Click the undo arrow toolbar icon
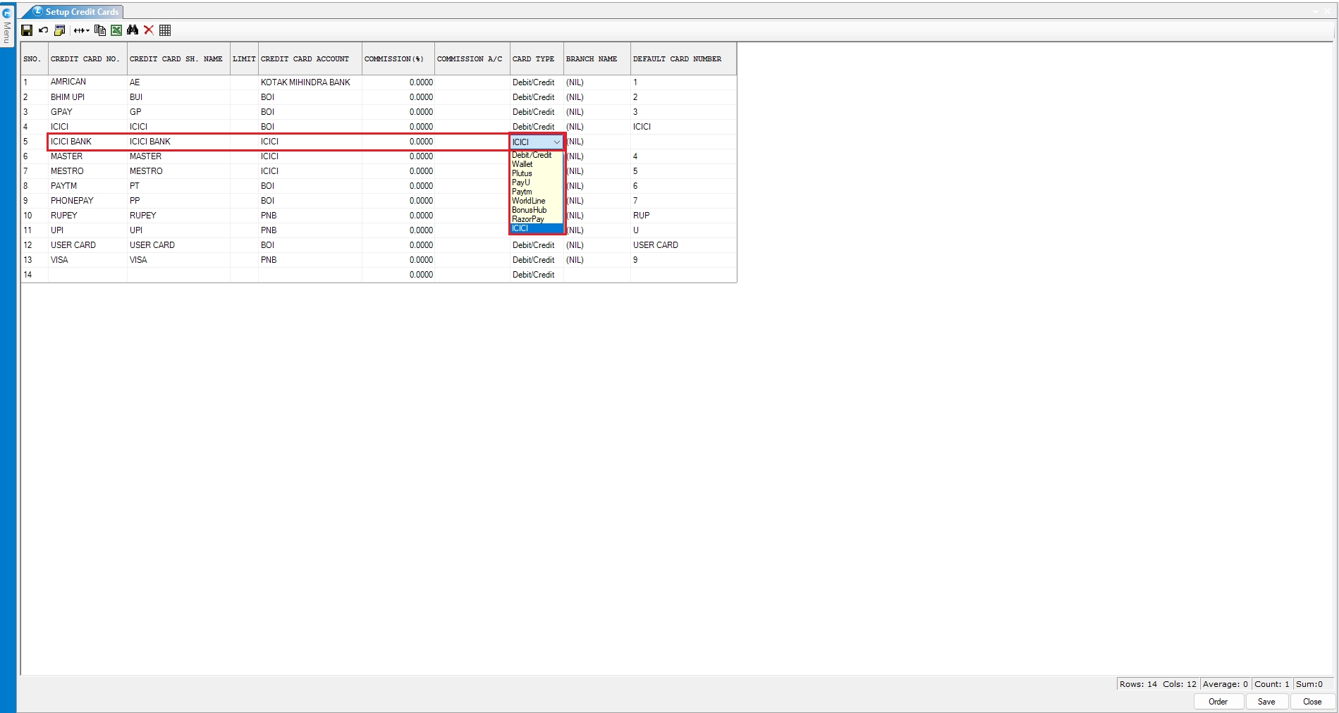The image size is (1339, 713). coord(43,30)
